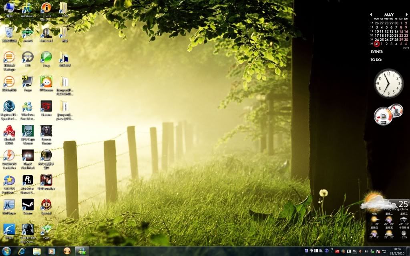This screenshot has width=410, height=256.
Task: Launch Garena from the desktop
Action: [x=46, y=106]
